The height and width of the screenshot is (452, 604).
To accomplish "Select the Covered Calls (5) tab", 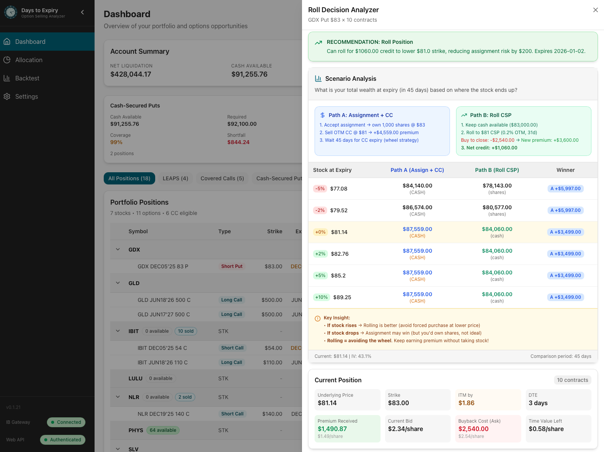I will point(222,178).
